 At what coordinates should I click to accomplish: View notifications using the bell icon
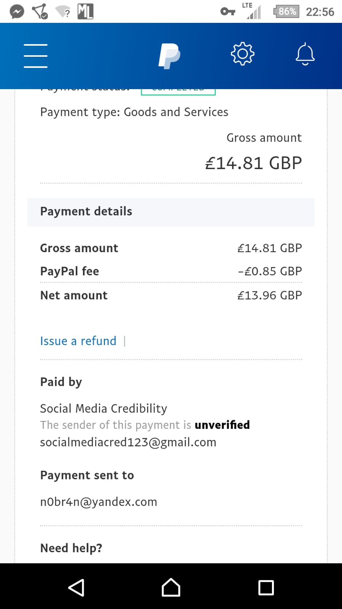[305, 54]
